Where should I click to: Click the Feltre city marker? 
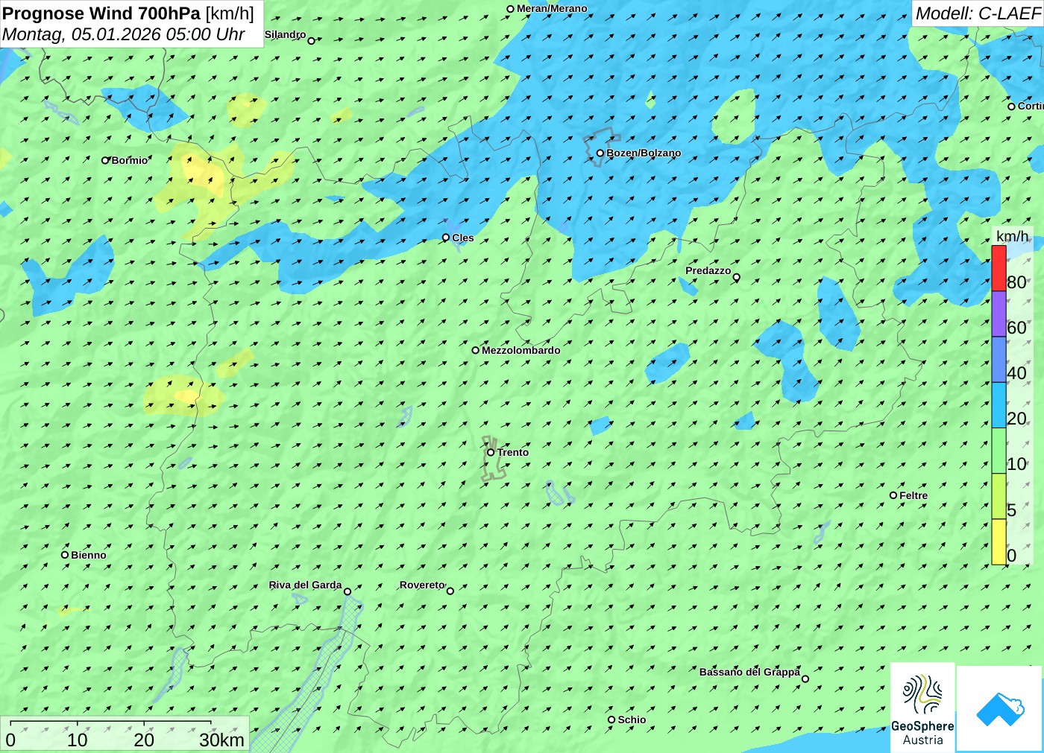pyautogui.click(x=893, y=495)
